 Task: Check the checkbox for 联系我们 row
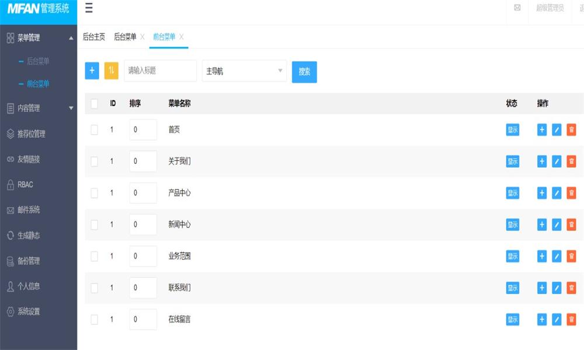94,288
